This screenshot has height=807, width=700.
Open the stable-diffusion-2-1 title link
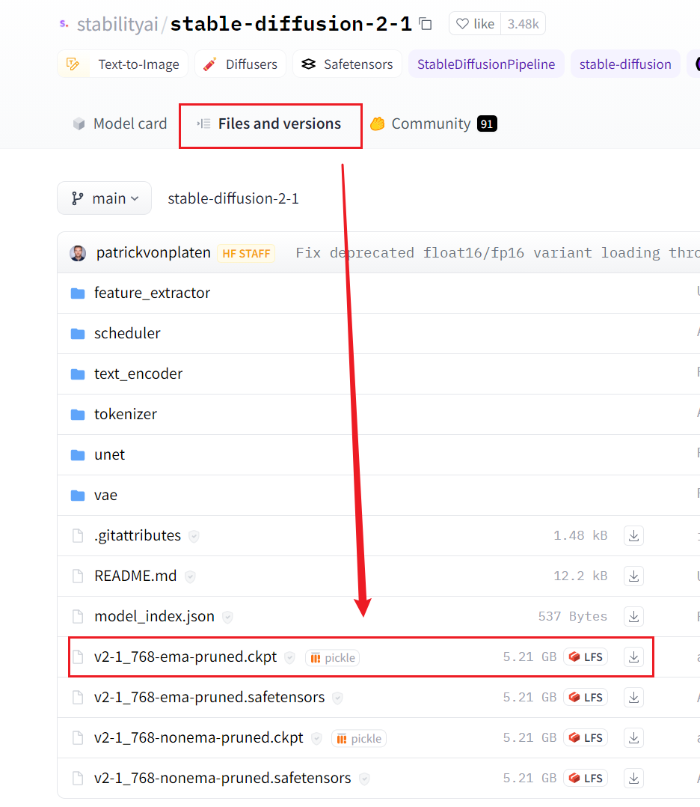291,24
